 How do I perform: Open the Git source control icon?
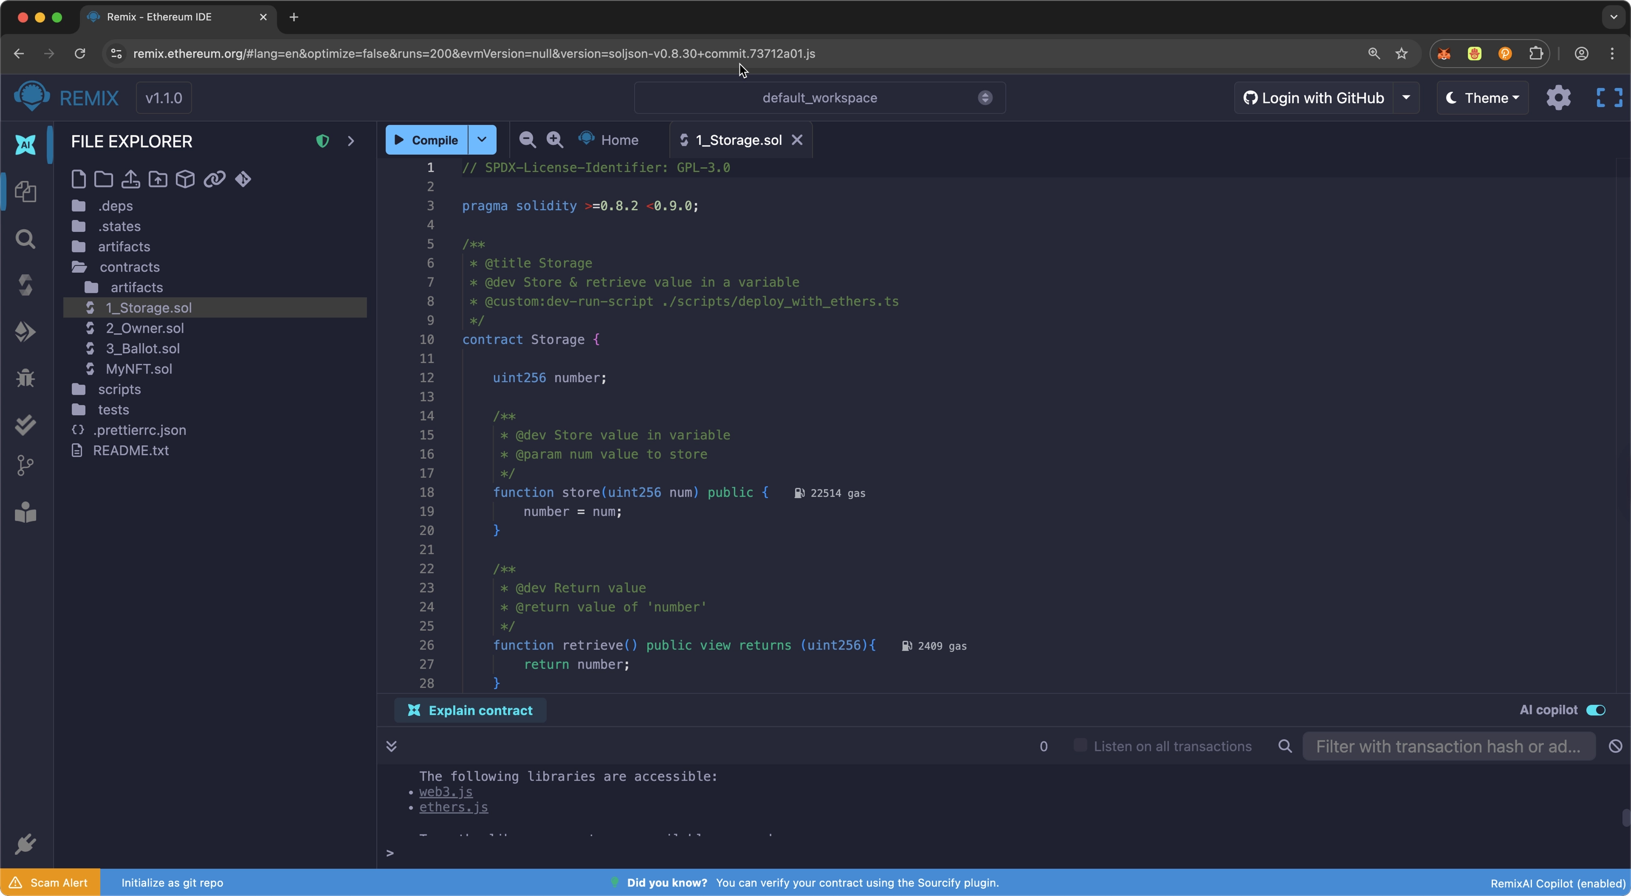(25, 466)
